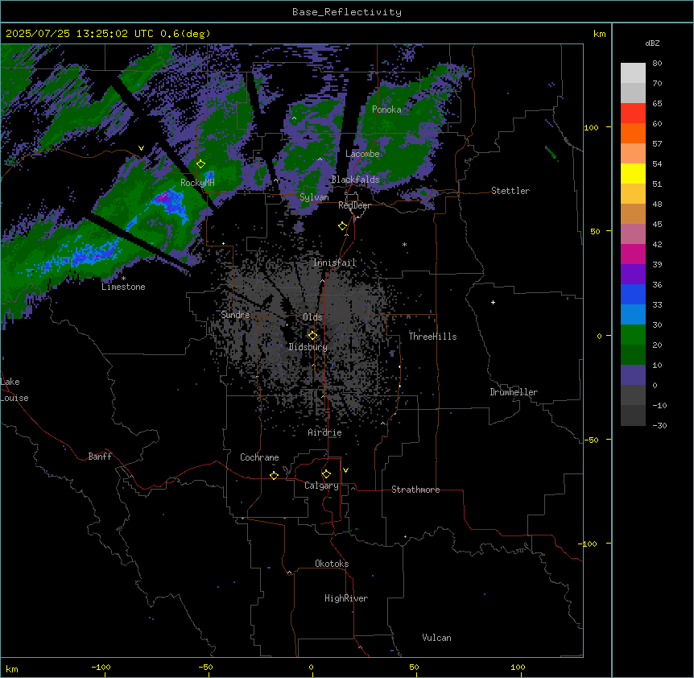Viewport: 694px width, 678px height.
Task: Click the RedDeer city label
Action: pyautogui.click(x=354, y=205)
